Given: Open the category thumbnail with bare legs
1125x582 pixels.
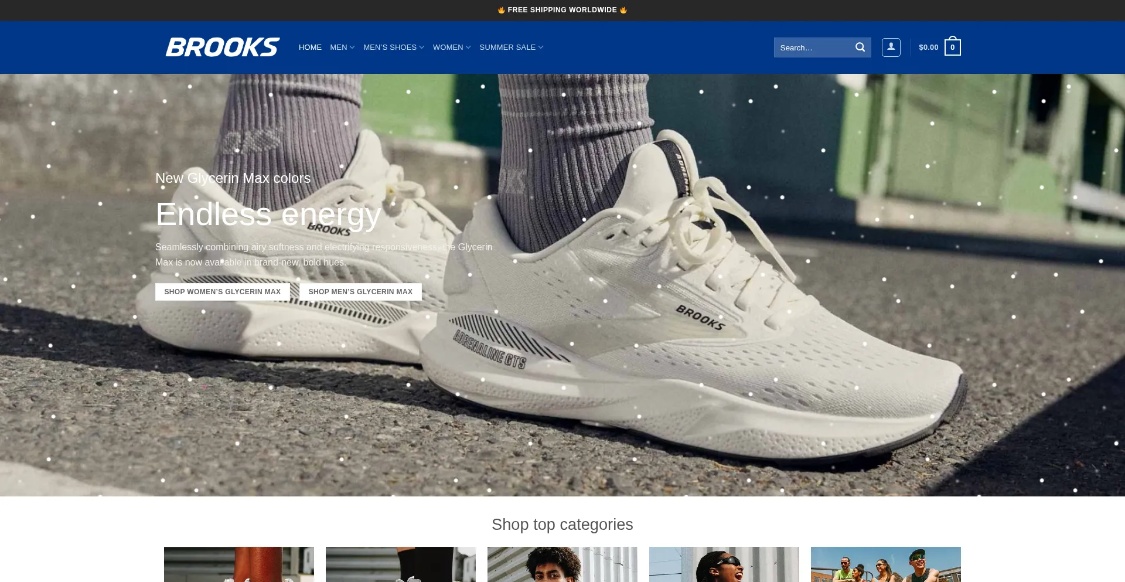Looking at the screenshot, I should click(239, 564).
